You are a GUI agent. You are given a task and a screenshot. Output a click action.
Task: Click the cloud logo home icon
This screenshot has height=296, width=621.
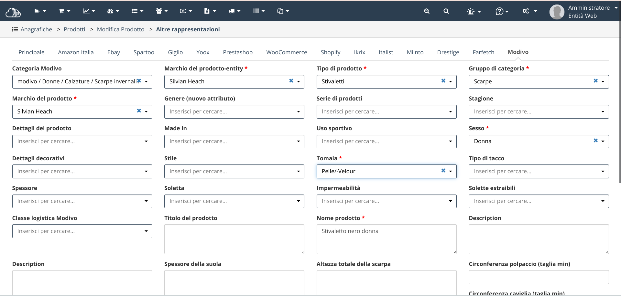click(13, 12)
